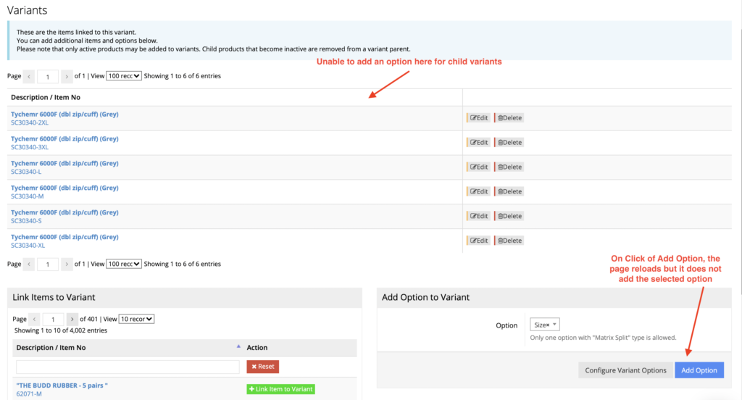Viewport: 742px width, 400px height.
Task: Click Configure Variant Options button
Action: [625, 370]
